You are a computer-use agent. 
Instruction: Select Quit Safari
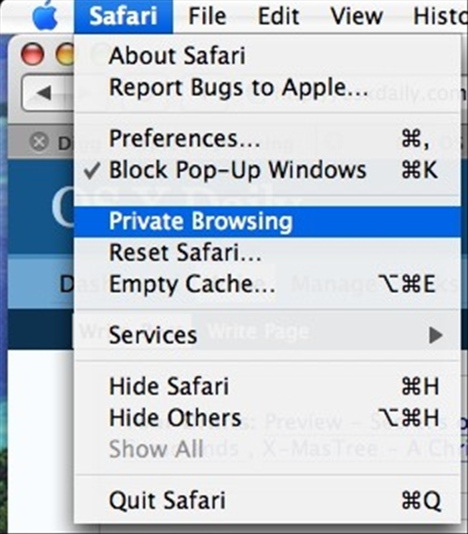click(x=267, y=501)
